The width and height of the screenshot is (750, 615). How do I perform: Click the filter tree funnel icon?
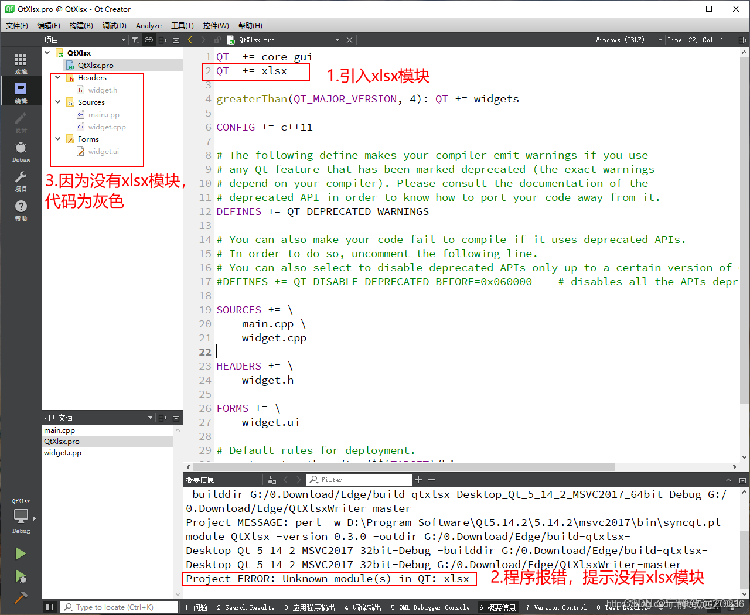coord(135,40)
